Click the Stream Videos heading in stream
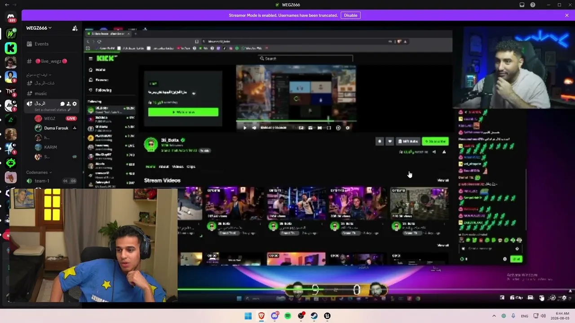Image resolution: width=575 pixels, height=323 pixels. pos(162,180)
